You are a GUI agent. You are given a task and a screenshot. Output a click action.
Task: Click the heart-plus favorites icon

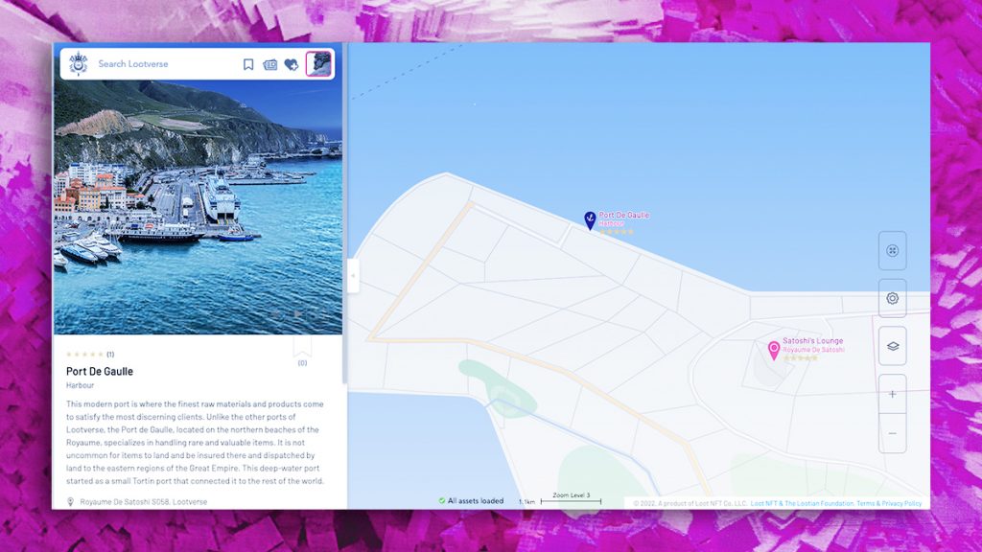tap(292, 64)
